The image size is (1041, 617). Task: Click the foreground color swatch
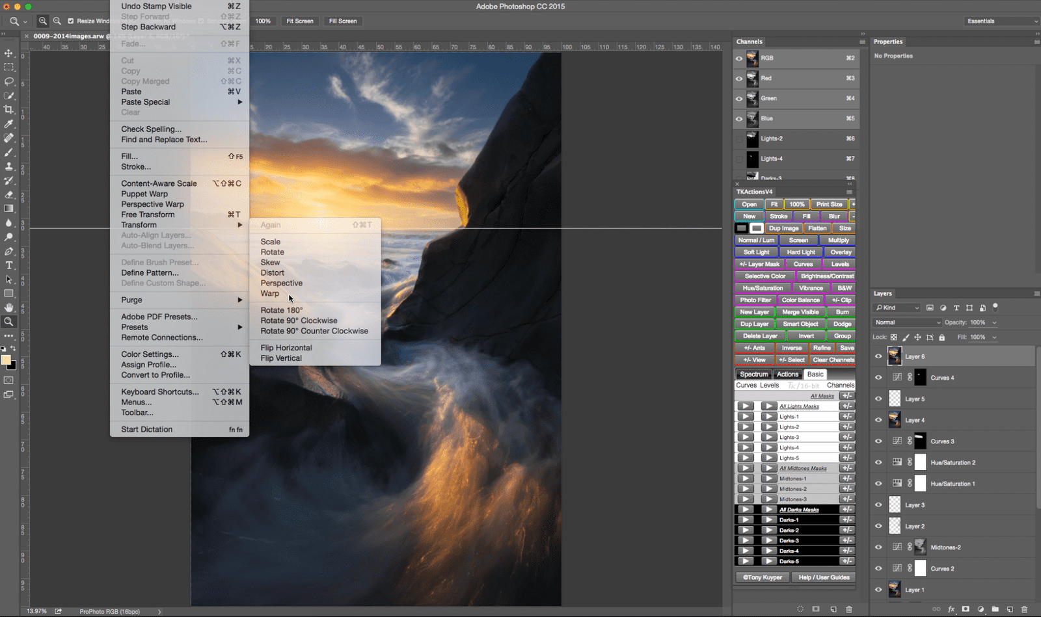[x=6, y=360]
